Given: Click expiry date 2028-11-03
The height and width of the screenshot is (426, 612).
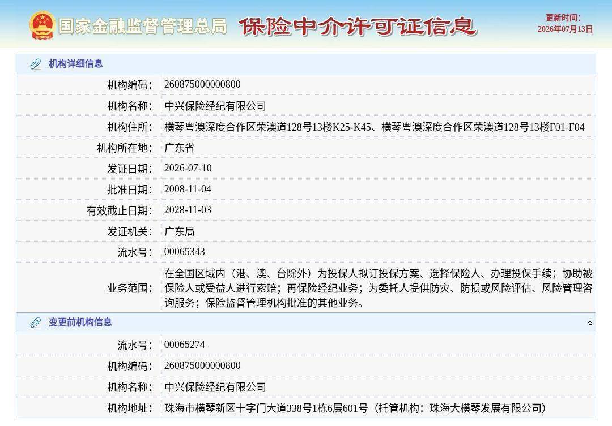Looking at the screenshot, I should (x=188, y=210).
